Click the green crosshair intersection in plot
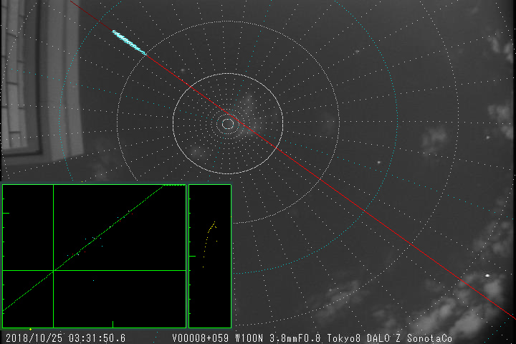Viewport: 516px width, 344px height. 53,271
